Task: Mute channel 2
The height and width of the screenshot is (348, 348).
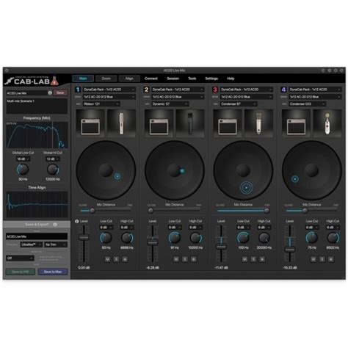Action: click(x=176, y=259)
